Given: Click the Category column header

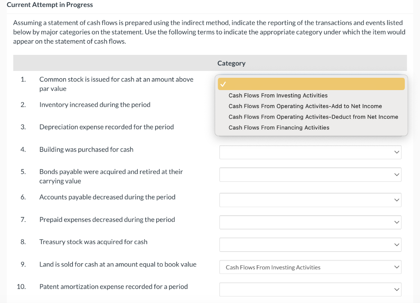Looking at the screenshot, I should tap(231, 63).
